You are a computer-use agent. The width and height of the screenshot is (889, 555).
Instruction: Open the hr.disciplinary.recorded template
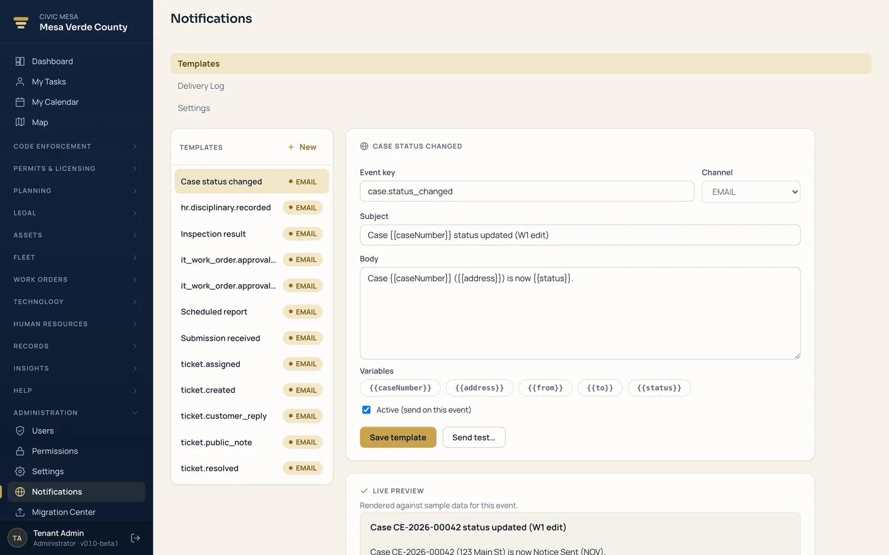(x=252, y=208)
